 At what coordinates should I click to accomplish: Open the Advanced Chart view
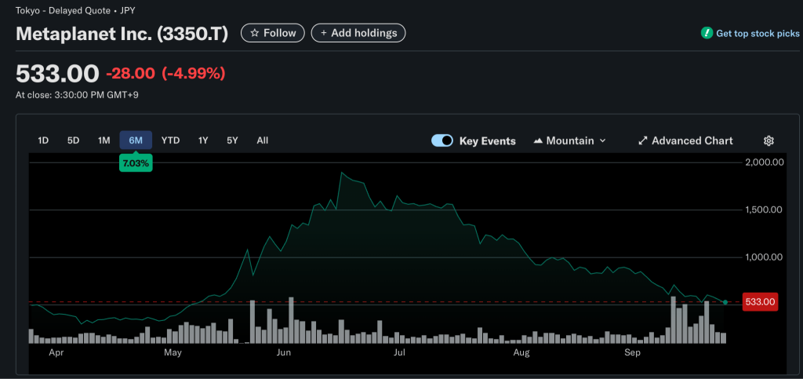685,140
